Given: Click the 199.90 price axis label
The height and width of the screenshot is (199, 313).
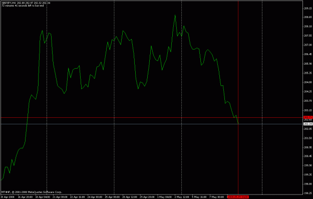Looking at the screenshot, I should 308,165.
